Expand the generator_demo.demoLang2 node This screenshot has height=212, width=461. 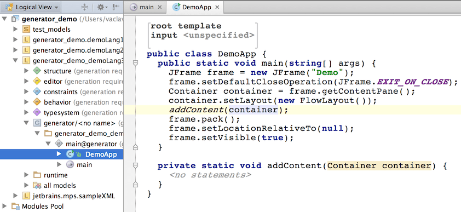[x=15, y=50]
